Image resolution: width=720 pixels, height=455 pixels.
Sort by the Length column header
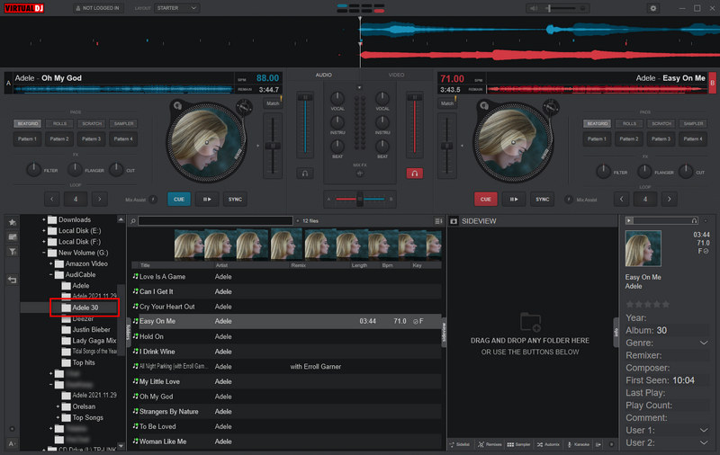(x=359, y=265)
